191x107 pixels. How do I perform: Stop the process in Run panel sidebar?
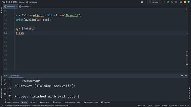tap(5, 89)
